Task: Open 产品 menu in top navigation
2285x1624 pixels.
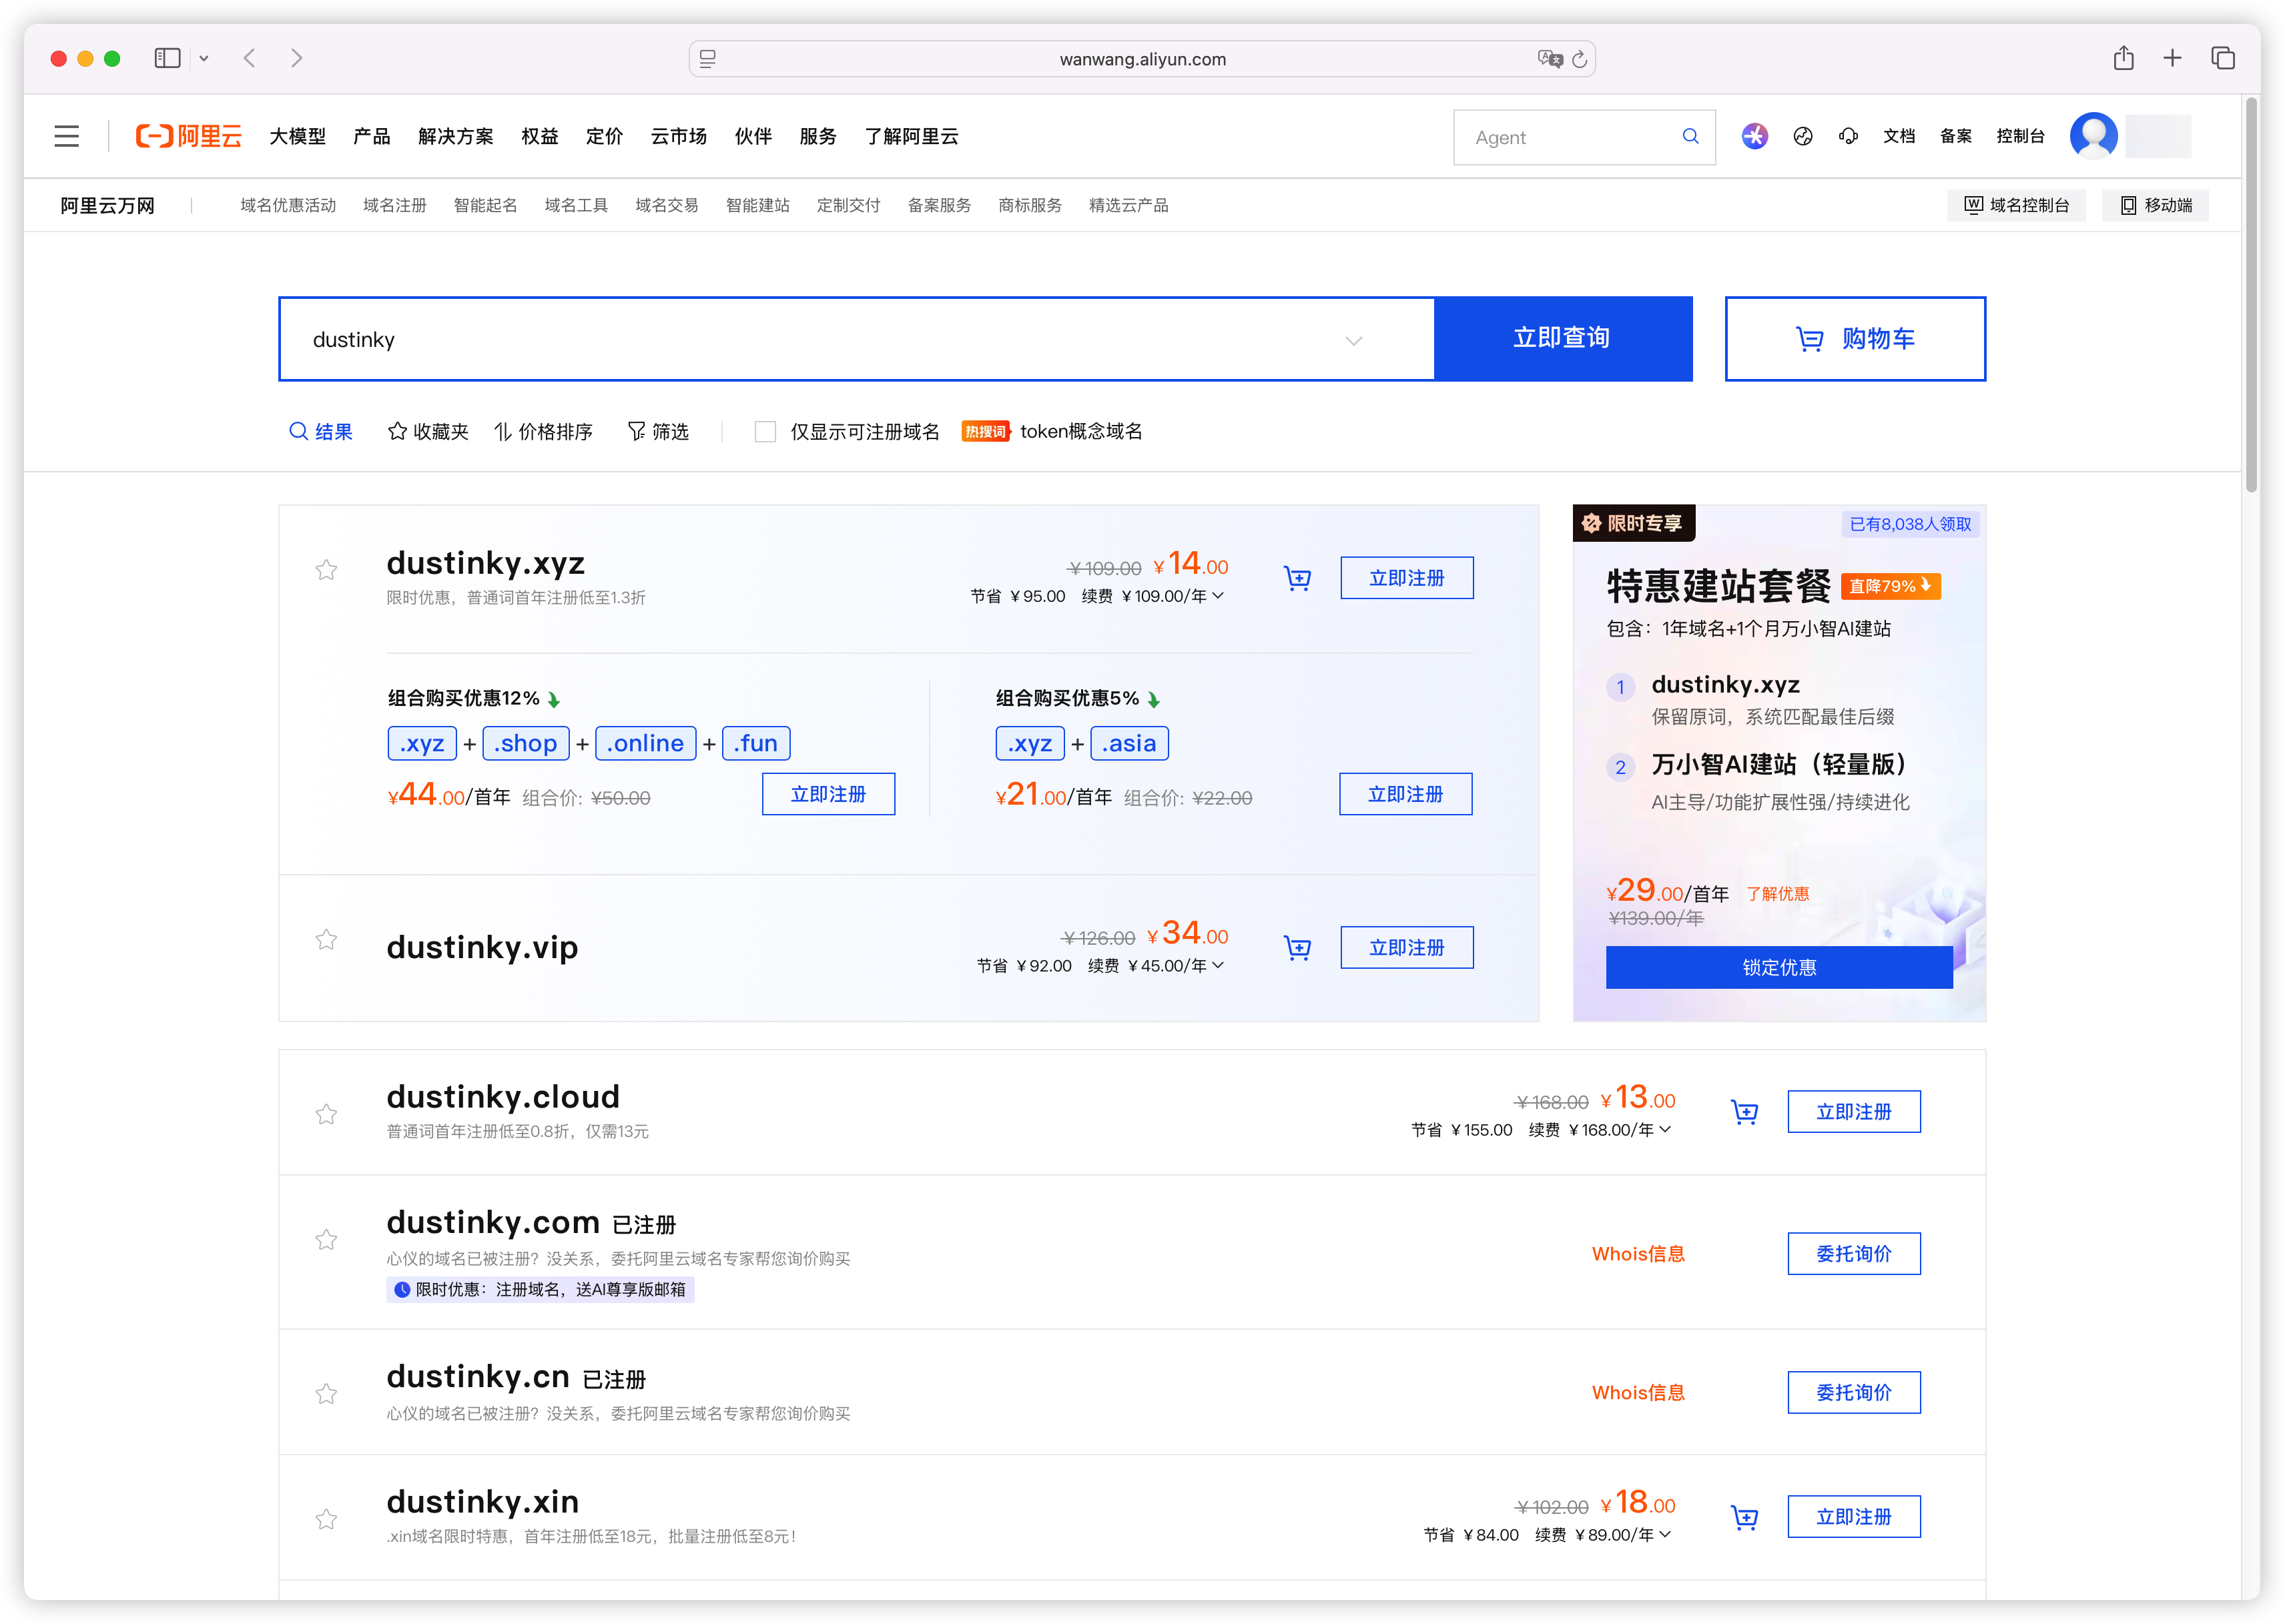Action: coord(371,136)
